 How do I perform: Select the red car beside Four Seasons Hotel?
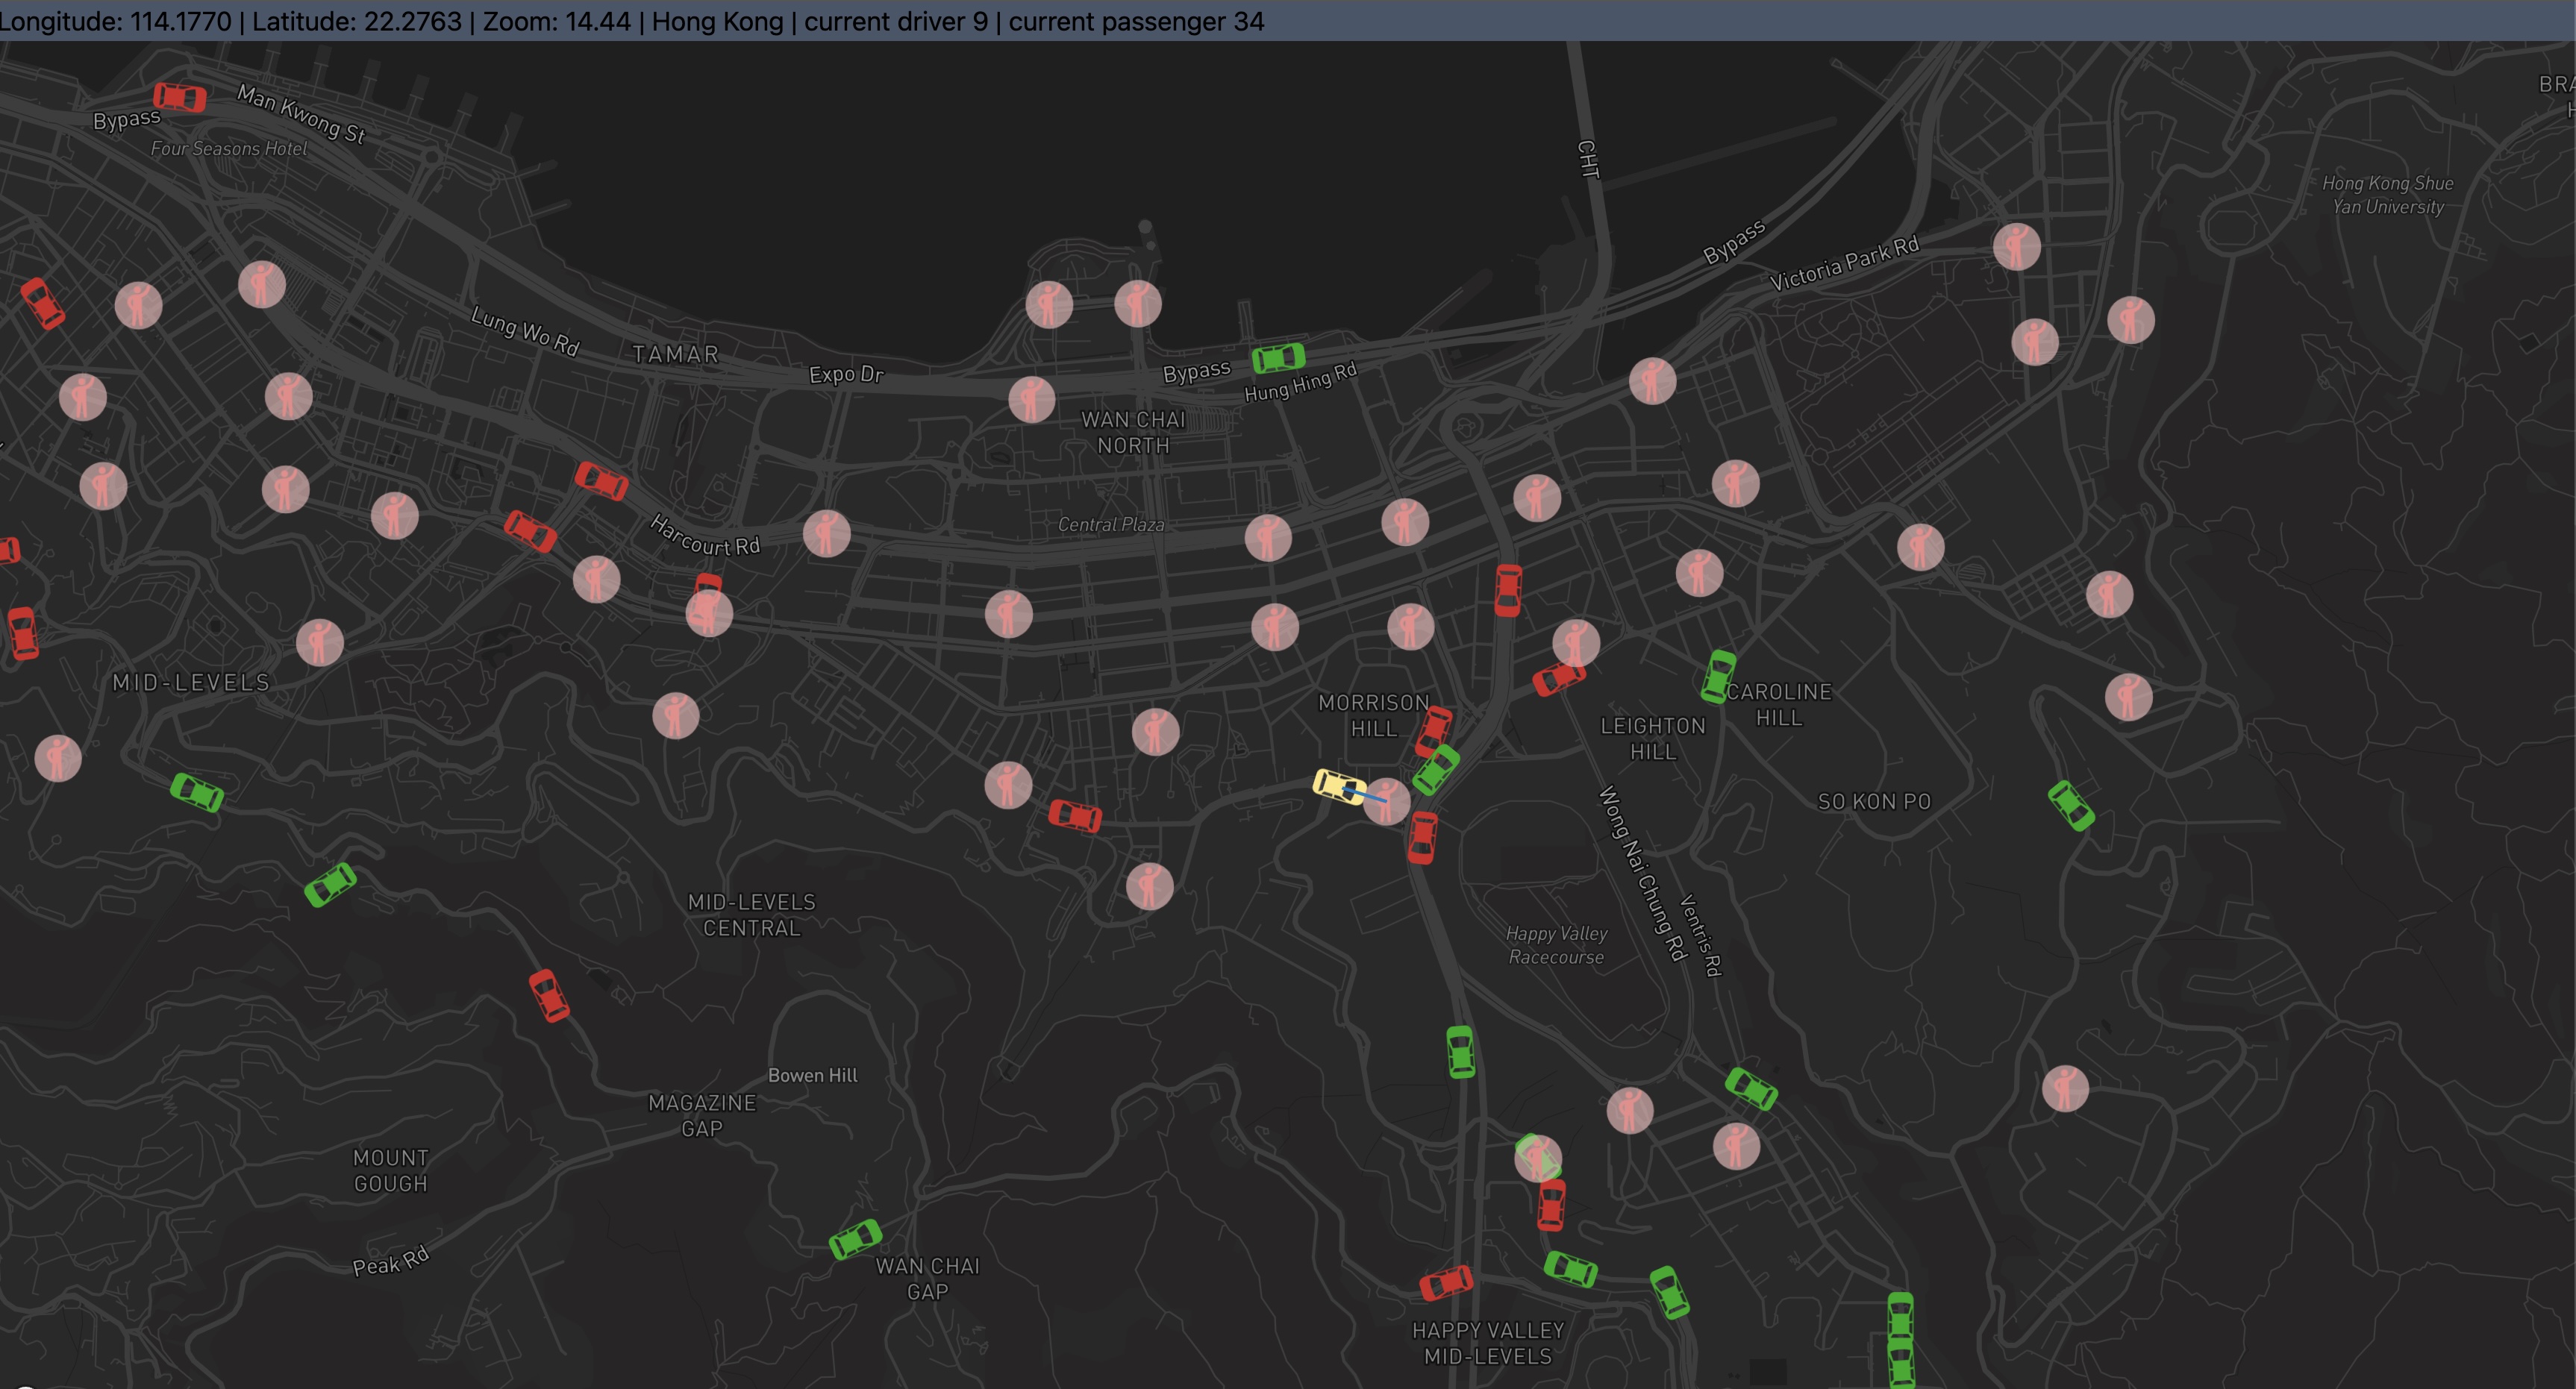[180, 97]
